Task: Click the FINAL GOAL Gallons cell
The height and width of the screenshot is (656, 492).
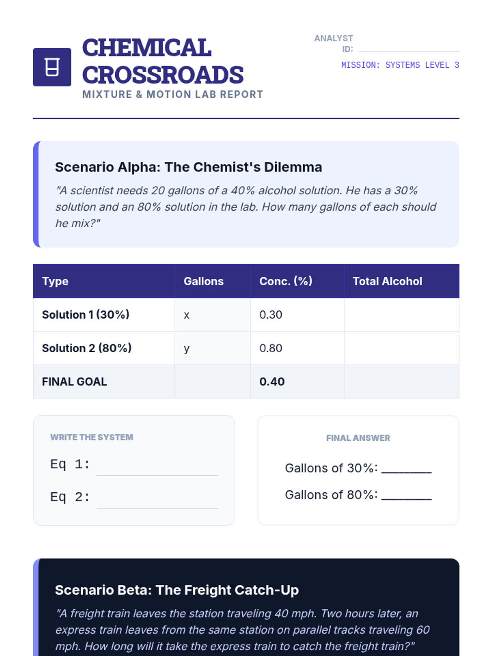Action: pyautogui.click(x=212, y=382)
